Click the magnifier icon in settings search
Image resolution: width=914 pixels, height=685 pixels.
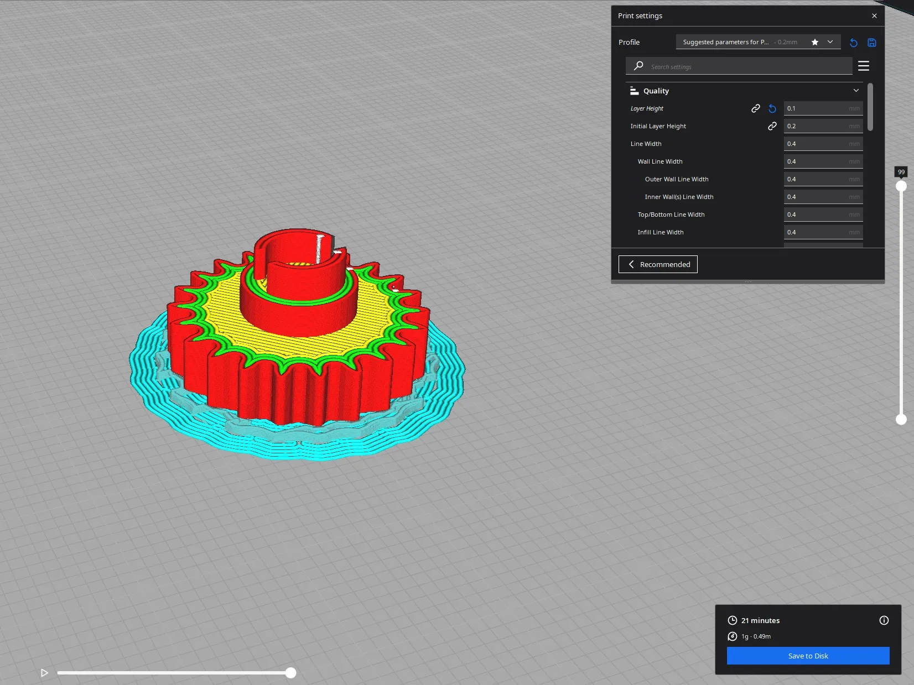[638, 66]
